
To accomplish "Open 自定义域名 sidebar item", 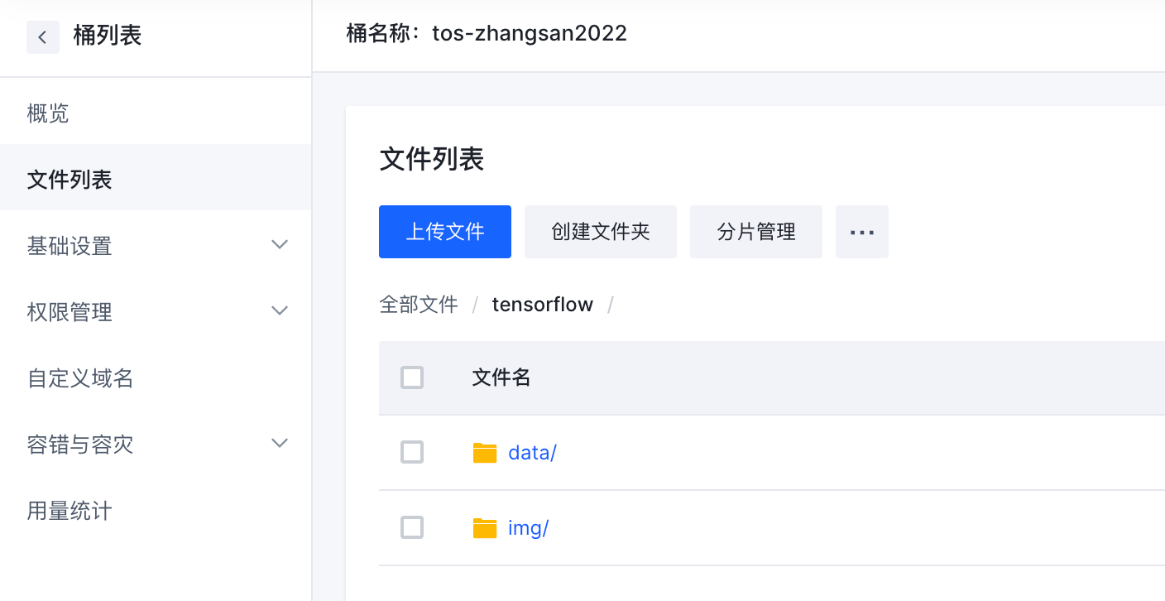I will pos(80,378).
